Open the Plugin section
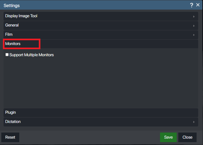The width and height of the screenshot is (203, 145). [x=11, y=112]
